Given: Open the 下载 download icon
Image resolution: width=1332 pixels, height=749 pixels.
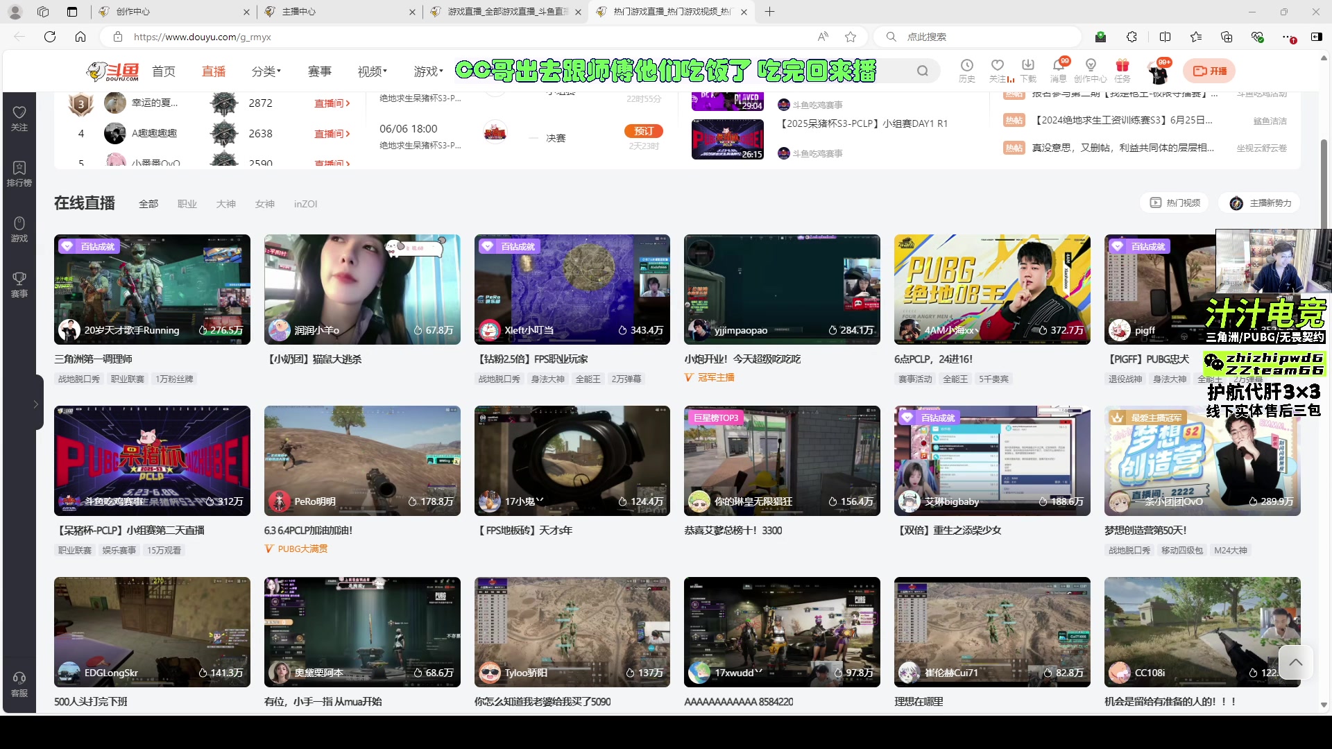Looking at the screenshot, I should click(x=1028, y=71).
